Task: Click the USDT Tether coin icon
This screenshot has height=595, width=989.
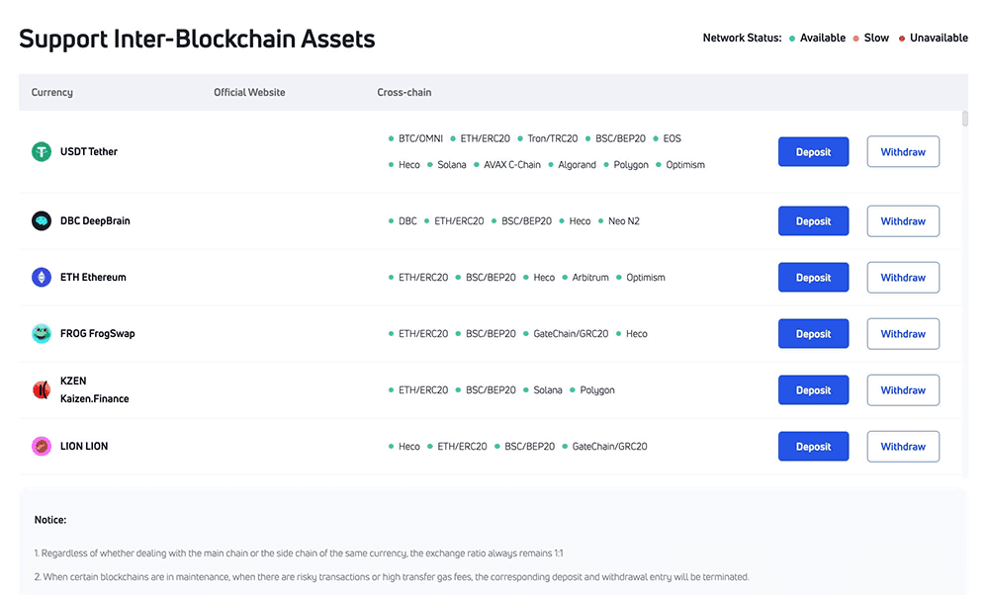Action: point(42,151)
